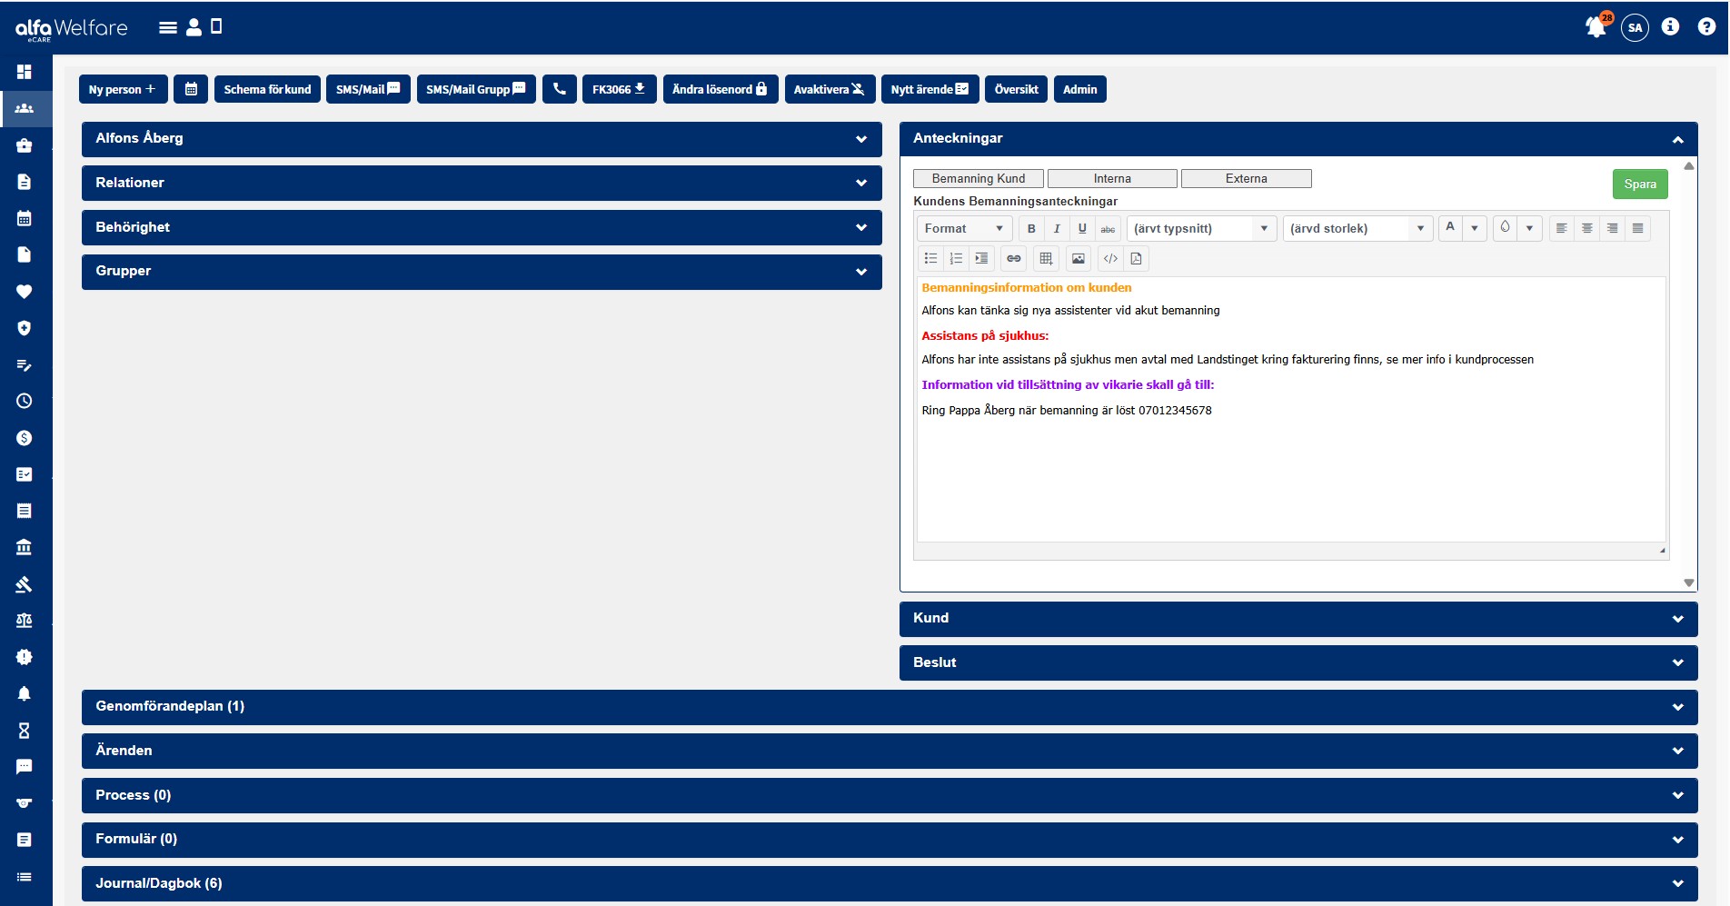This screenshot has width=1730, height=906.
Task: Click the Ny person button
Action: (x=123, y=89)
